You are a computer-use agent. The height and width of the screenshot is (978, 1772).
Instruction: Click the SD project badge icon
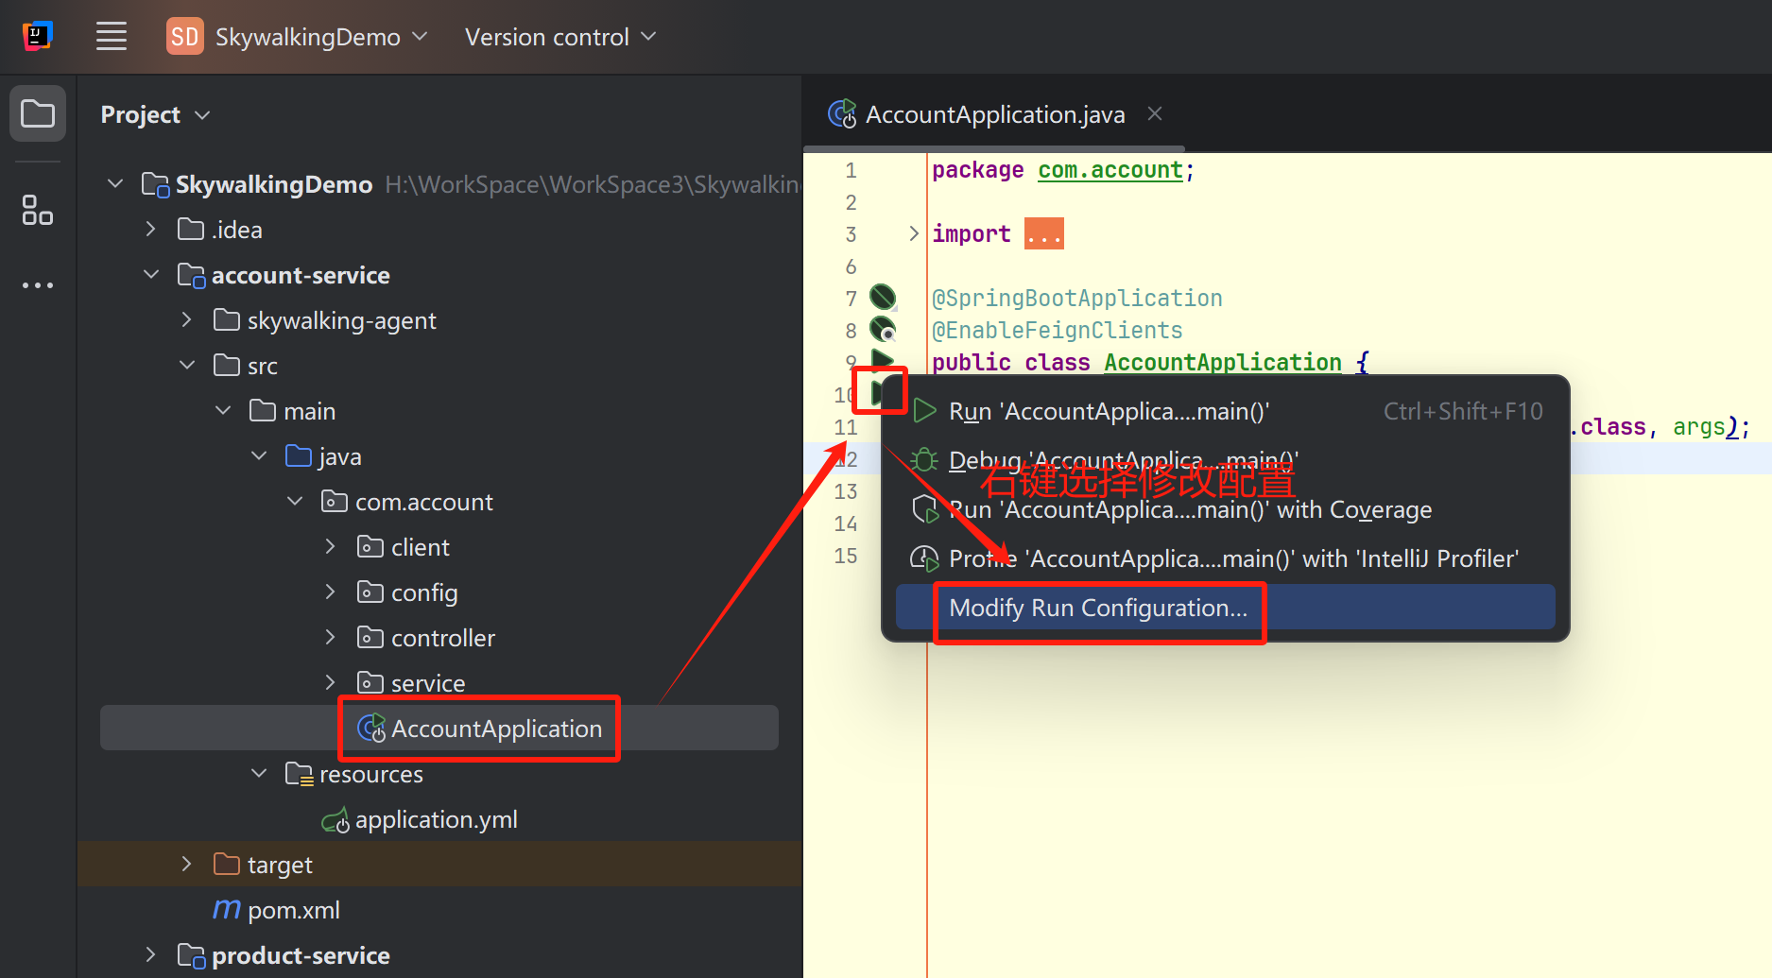[184, 37]
